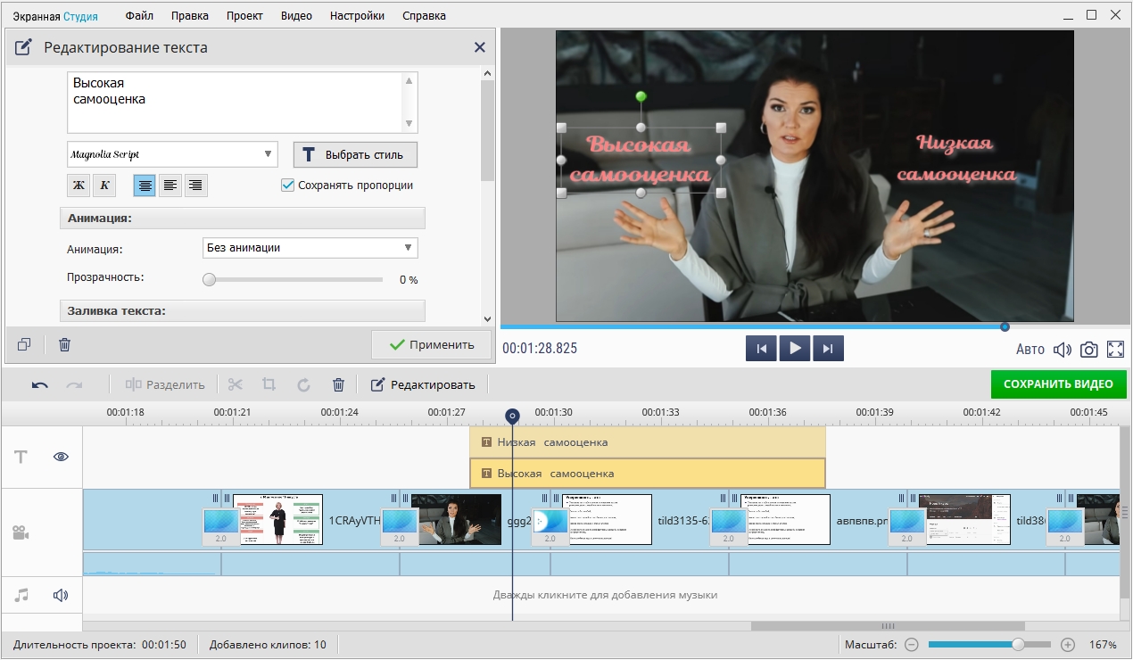1133x660 pixels.
Task: Toggle text track visibility eye icon
Action: (x=61, y=457)
